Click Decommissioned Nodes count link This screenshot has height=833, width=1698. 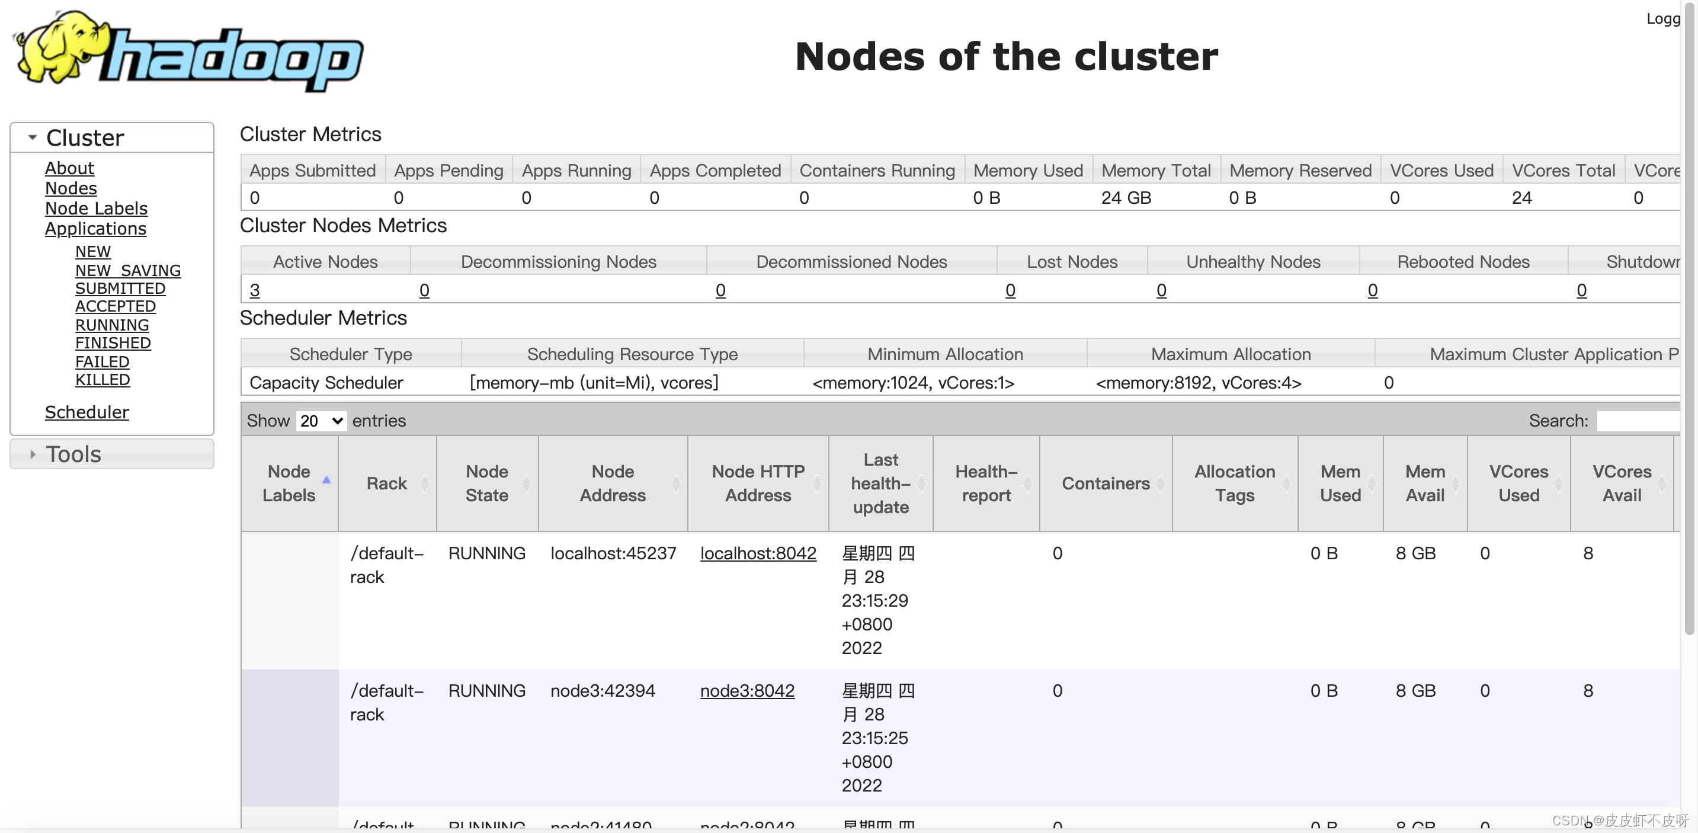point(720,290)
